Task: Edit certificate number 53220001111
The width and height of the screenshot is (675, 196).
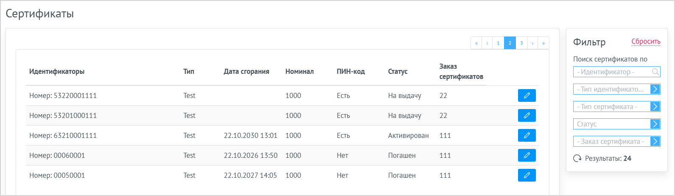Action: tap(527, 95)
